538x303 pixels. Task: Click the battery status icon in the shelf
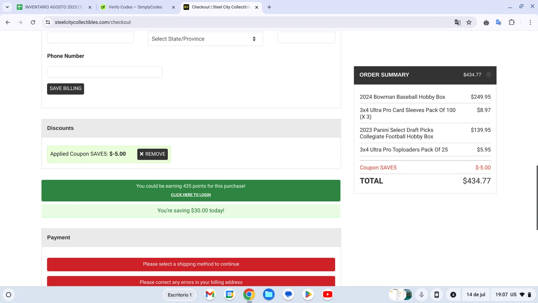pyautogui.click(x=529, y=295)
